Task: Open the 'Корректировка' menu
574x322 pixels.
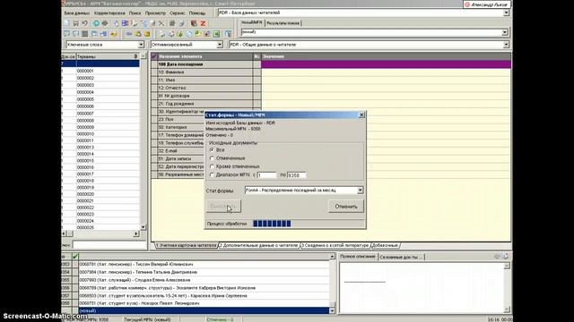Action: click(109, 13)
